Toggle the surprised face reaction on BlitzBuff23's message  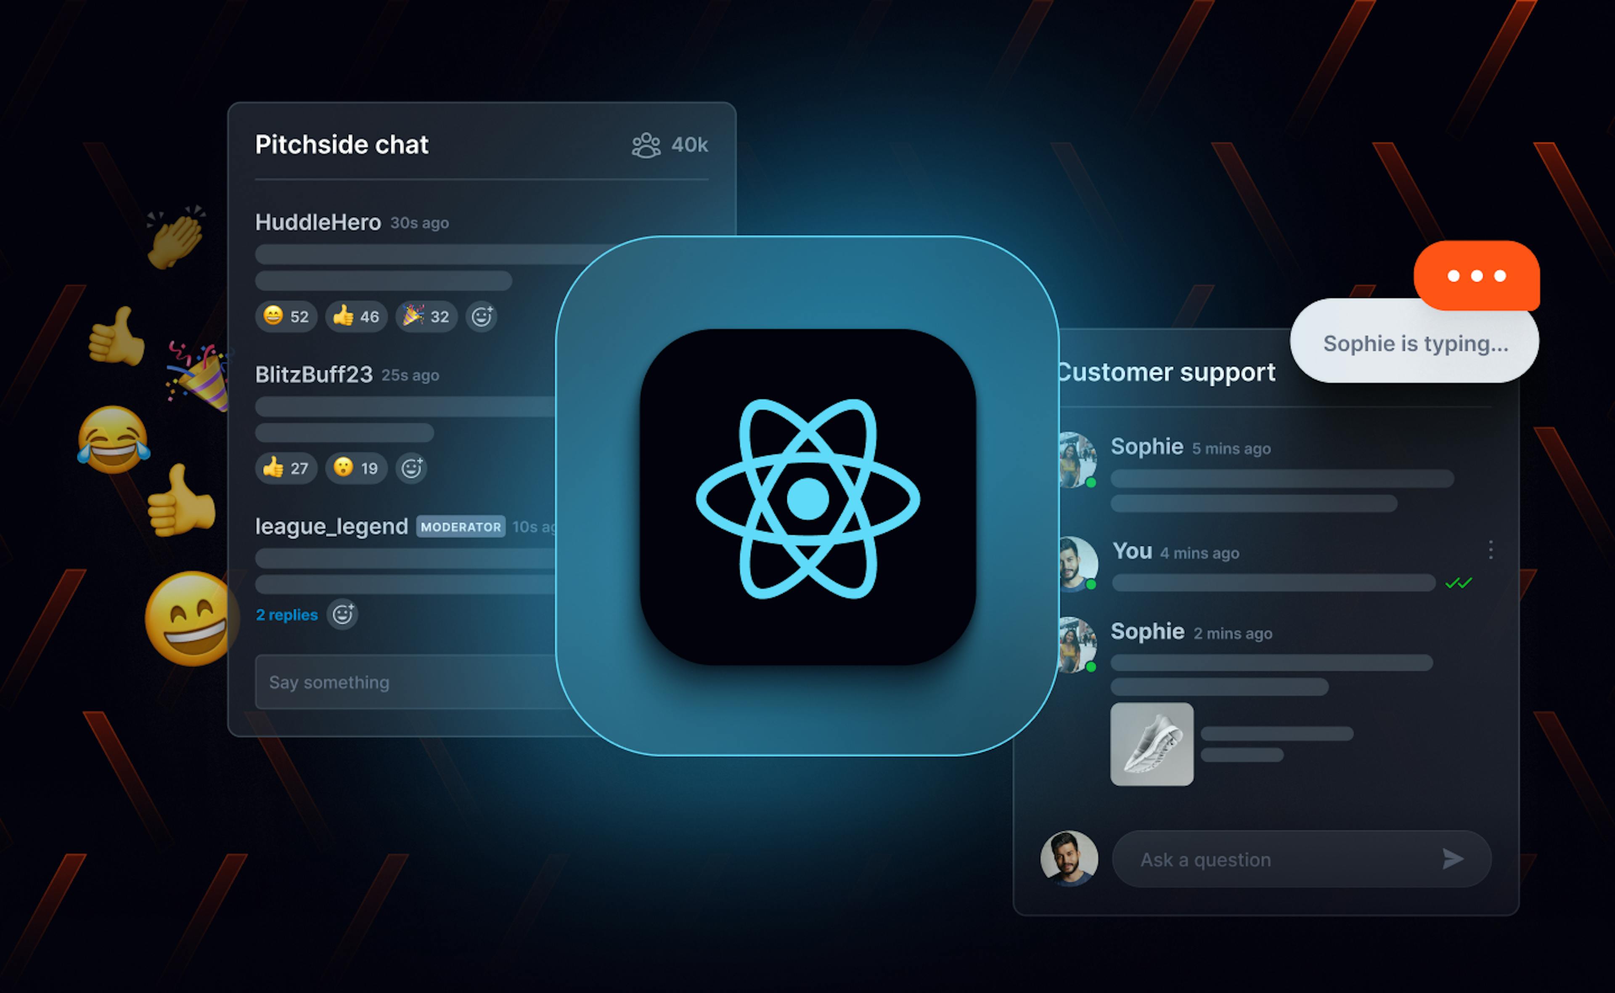(356, 468)
